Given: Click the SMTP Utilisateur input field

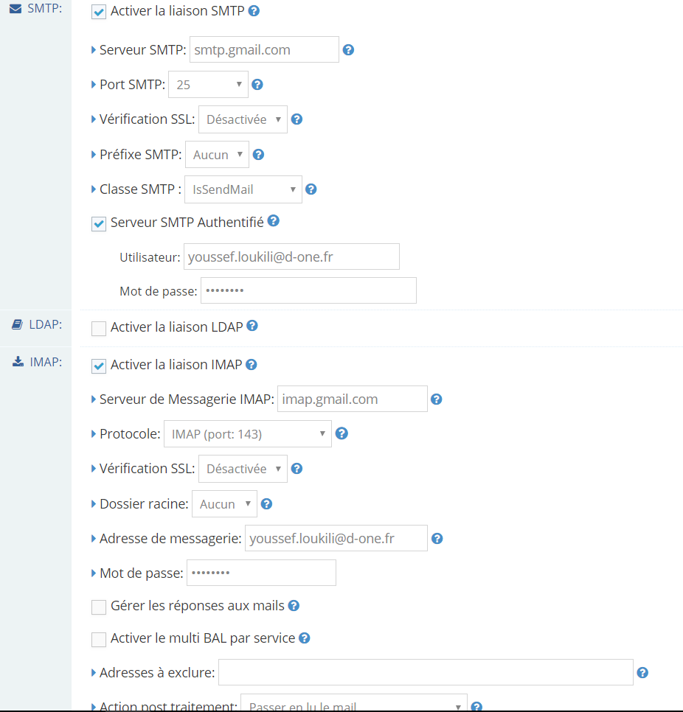Looking at the screenshot, I should [291, 257].
